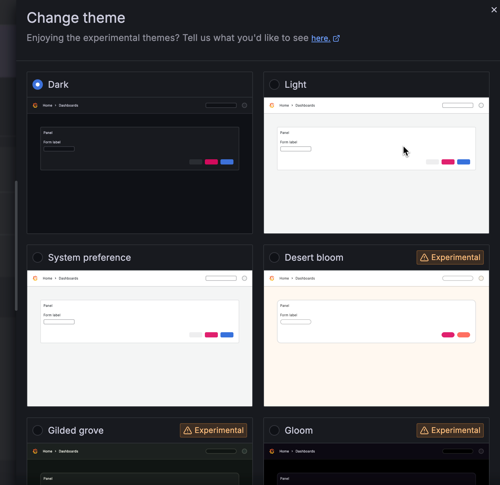Click the pink button swatch in the Dark panel
Viewport: 500px width, 485px height.
211,162
